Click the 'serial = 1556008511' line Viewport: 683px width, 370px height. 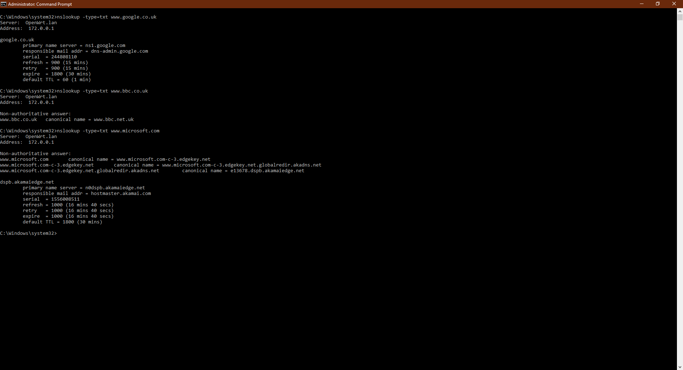pyautogui.click(x=51, y=199)
